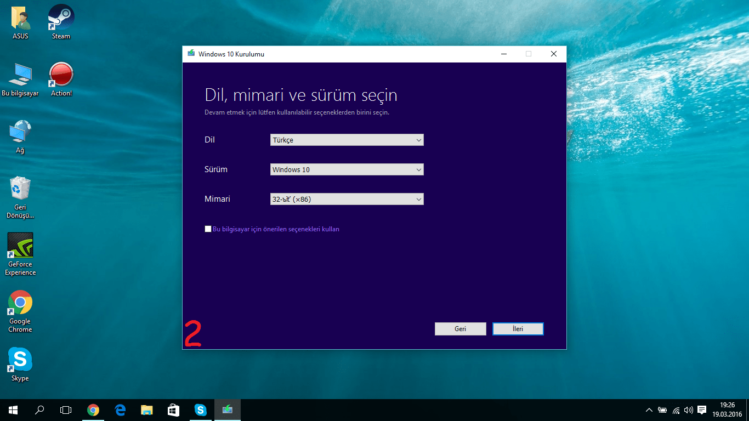Click the volume speaker tray icon
749x421 pixels.
pyautogui.click(x=689, y=410)
